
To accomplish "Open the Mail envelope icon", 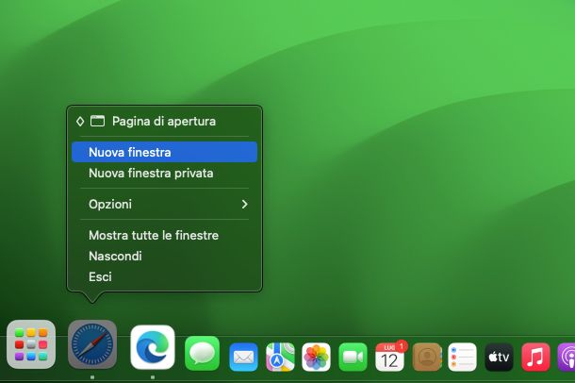I will pyautogui.click(x=243, y=357).
